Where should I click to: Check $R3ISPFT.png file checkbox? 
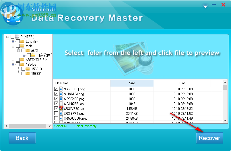pyautogui.click(x=56, y=113)
